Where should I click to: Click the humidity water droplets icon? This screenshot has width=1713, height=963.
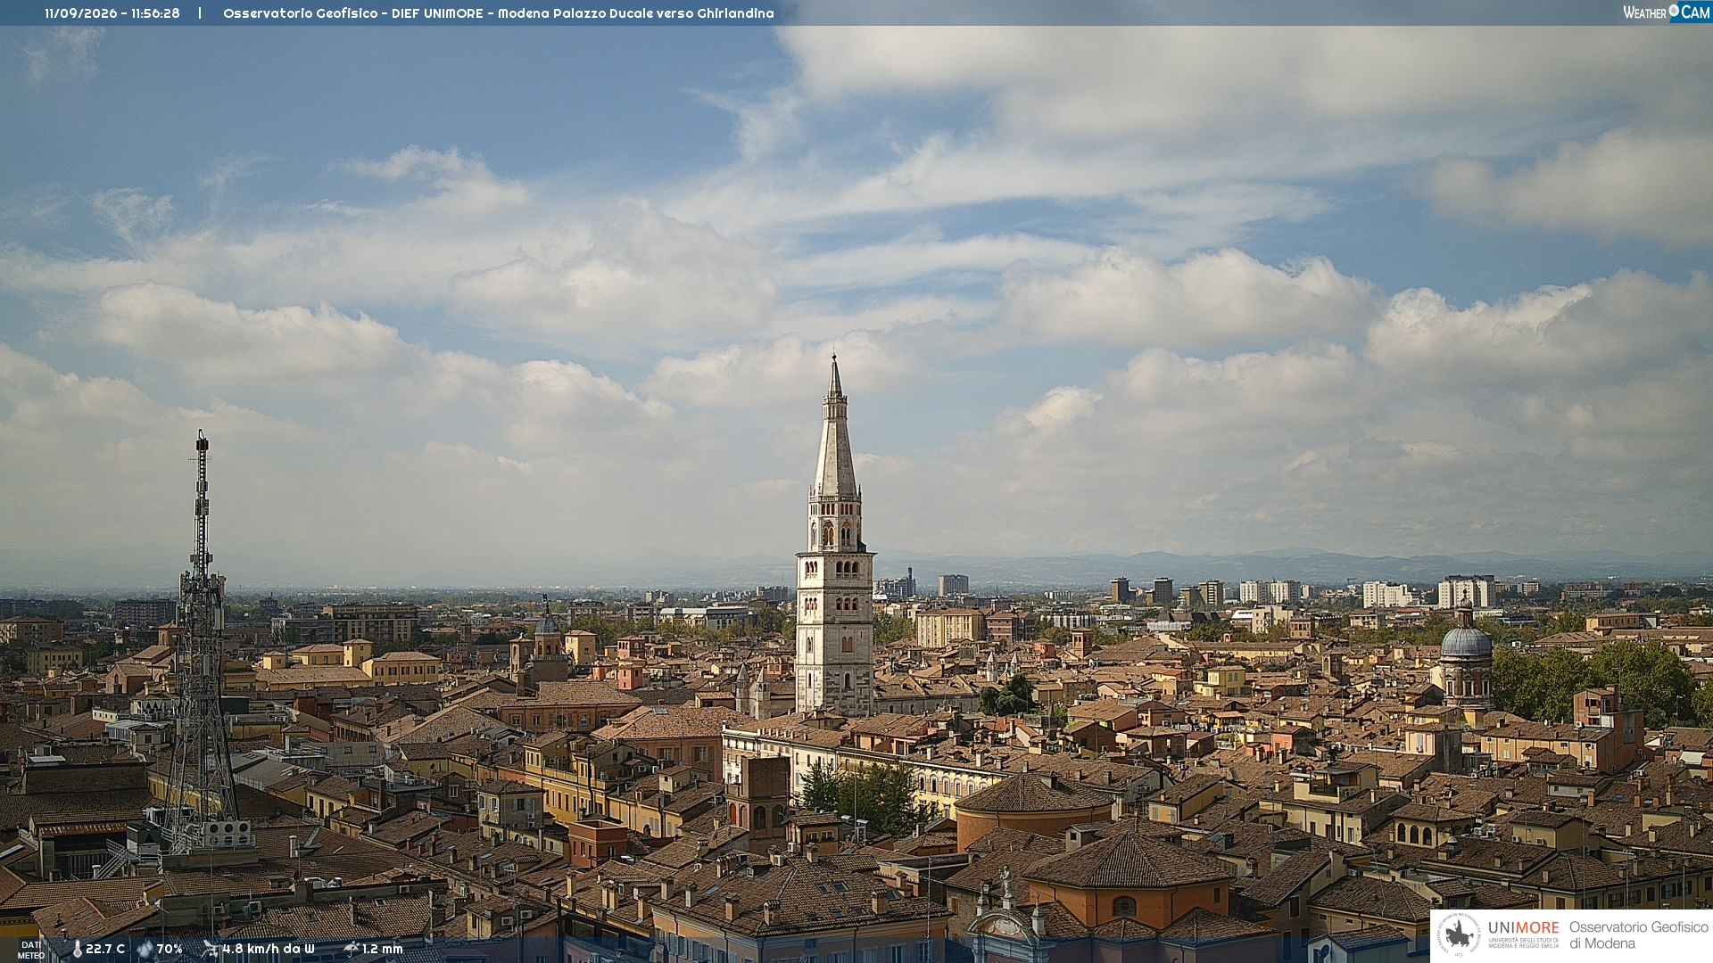click(x=145, y=950)
